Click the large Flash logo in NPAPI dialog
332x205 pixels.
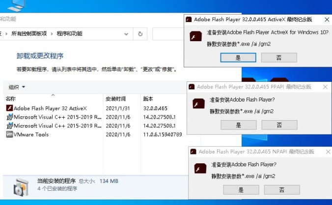pos(200,168)
